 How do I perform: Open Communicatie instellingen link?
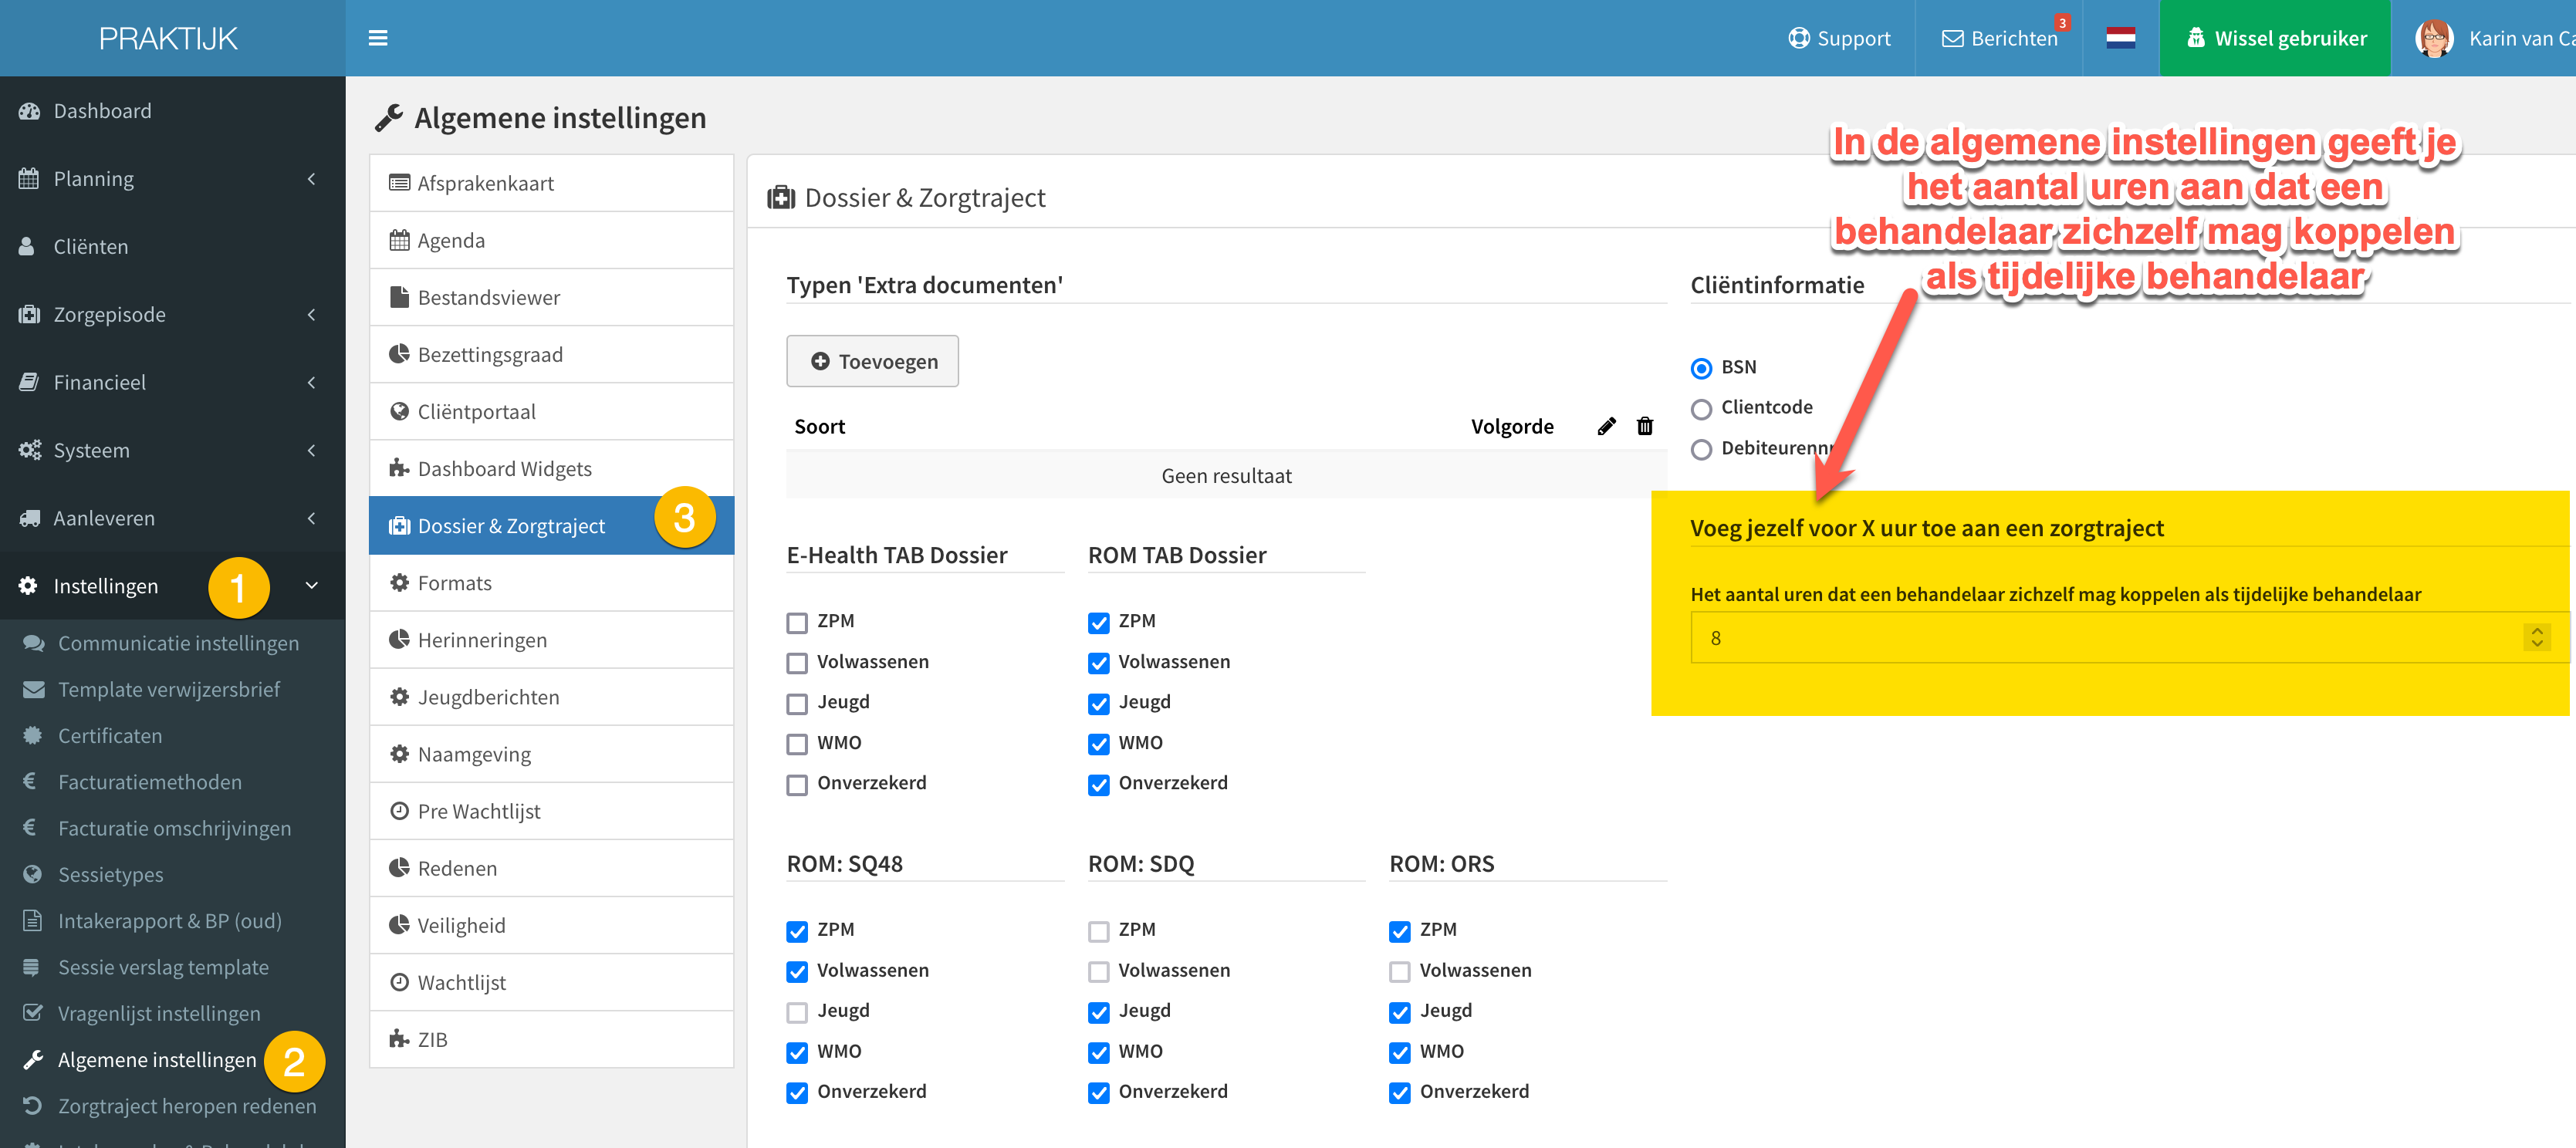click(178, 643)
